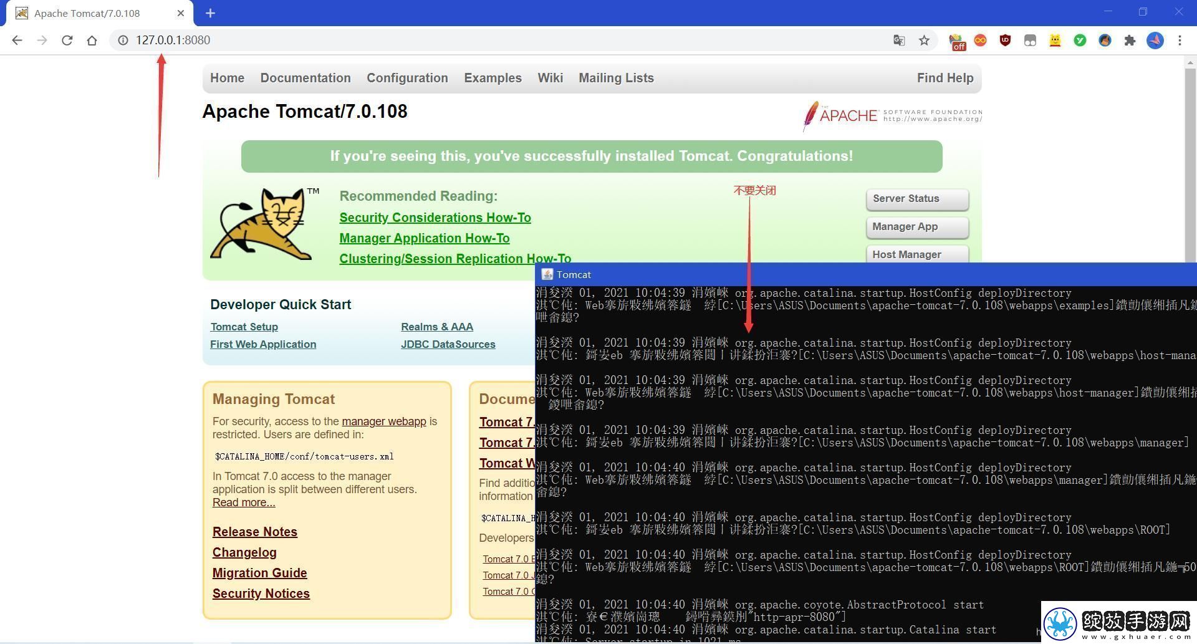Open the green Y extension icon
The image size is (1197, 644).
pos(1080,41)
